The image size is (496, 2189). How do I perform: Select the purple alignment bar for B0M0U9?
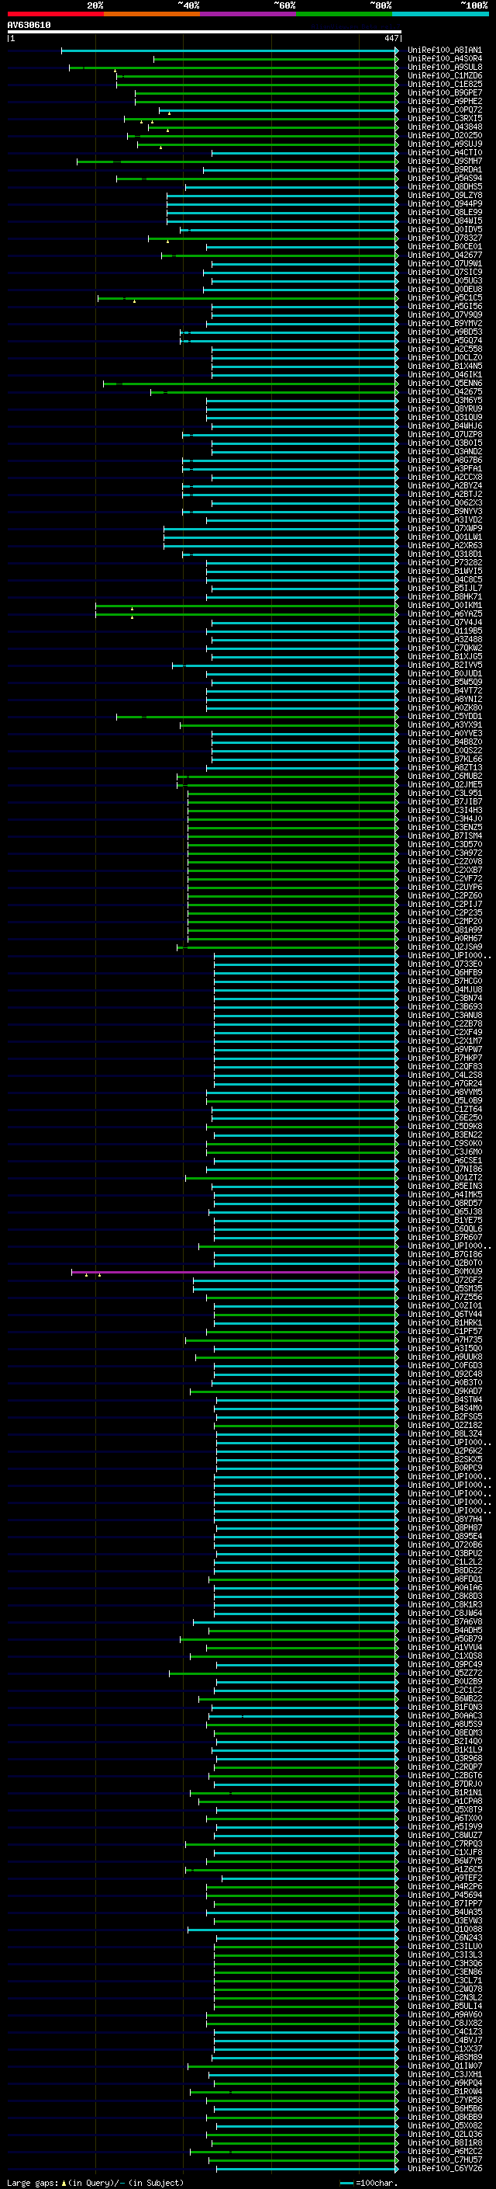[235, 1272]
